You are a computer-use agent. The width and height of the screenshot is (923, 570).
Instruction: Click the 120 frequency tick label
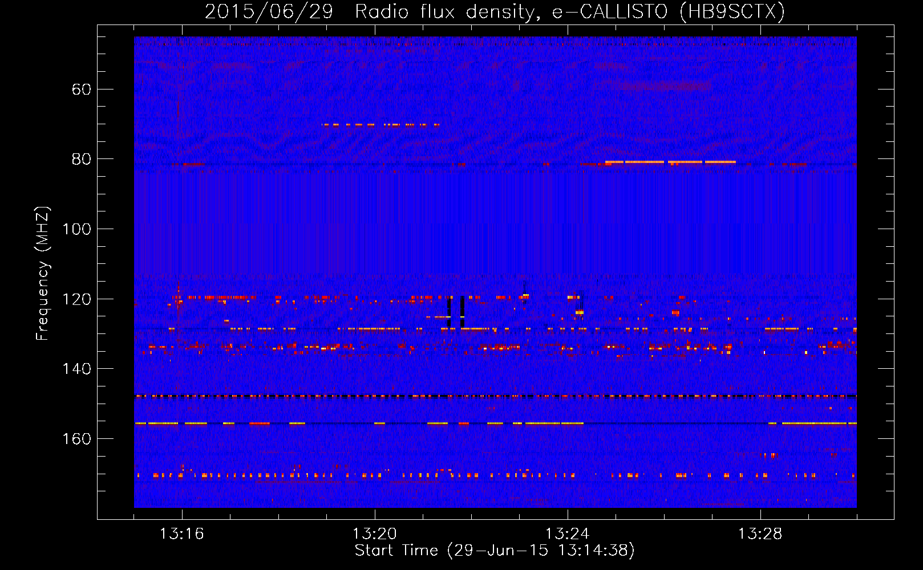click(76, 299)
